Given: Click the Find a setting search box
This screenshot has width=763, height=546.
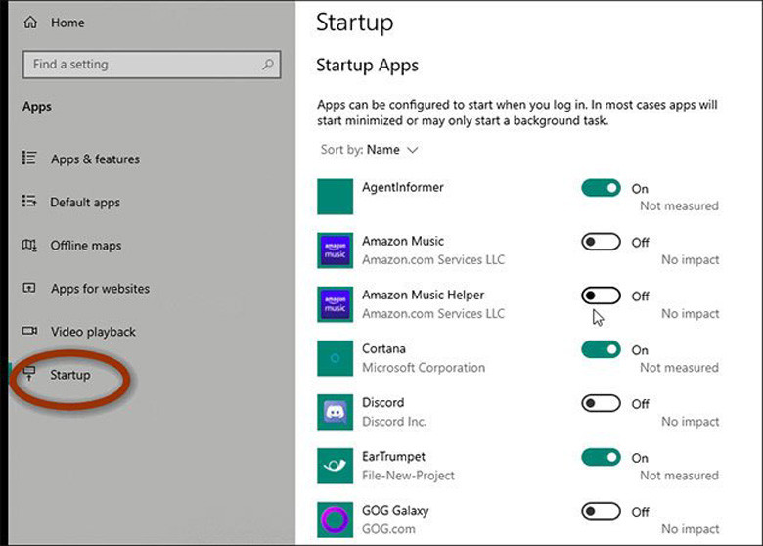Looking at the screenshot, I should (x=142, y=65).
